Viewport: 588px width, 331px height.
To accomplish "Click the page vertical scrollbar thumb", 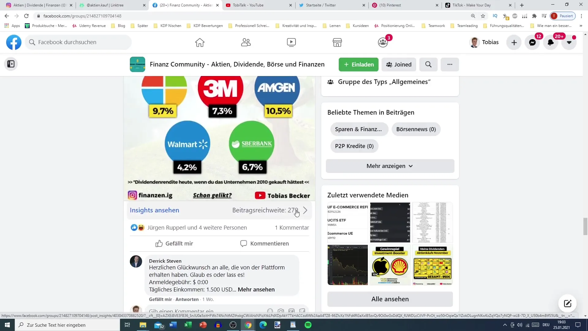I will [585, 226].
